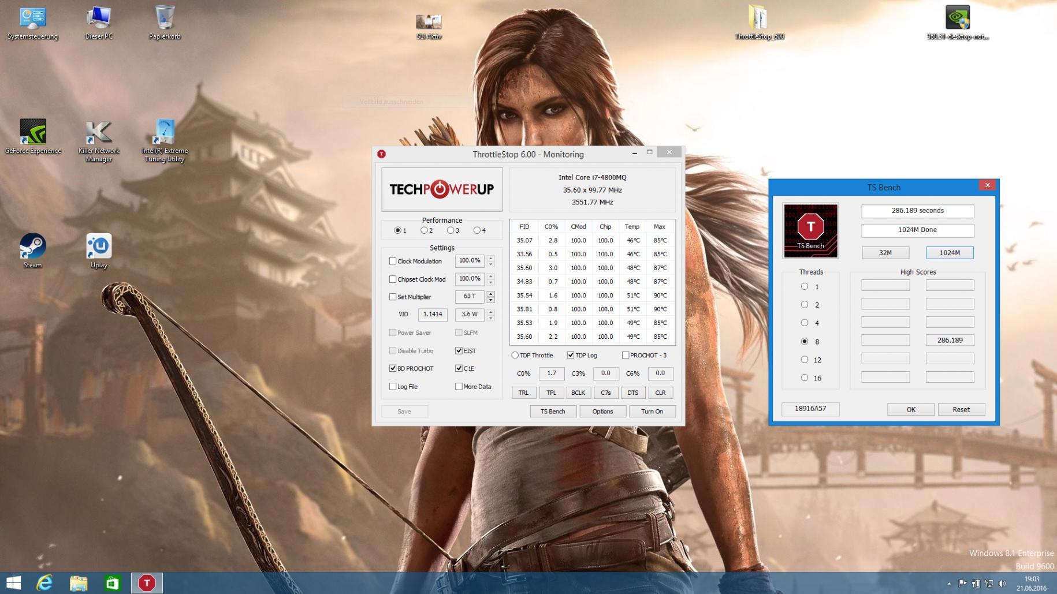Click the TS Bench logo image

click(x=810, y=230)
